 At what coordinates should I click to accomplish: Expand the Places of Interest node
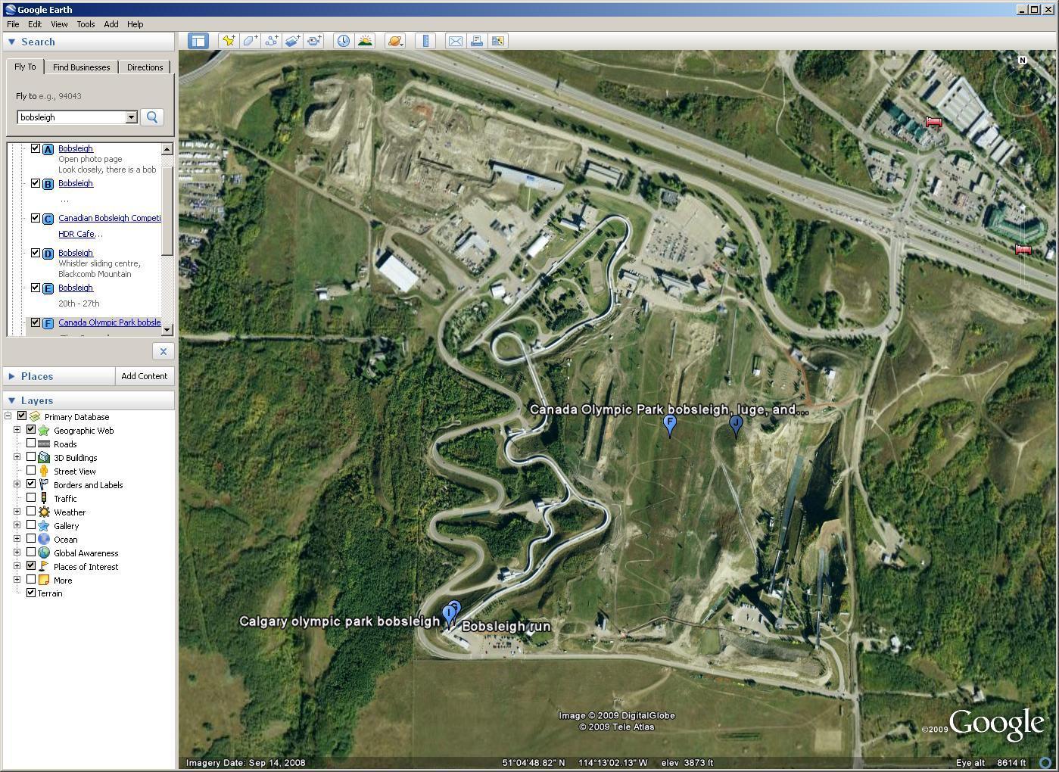17,566
